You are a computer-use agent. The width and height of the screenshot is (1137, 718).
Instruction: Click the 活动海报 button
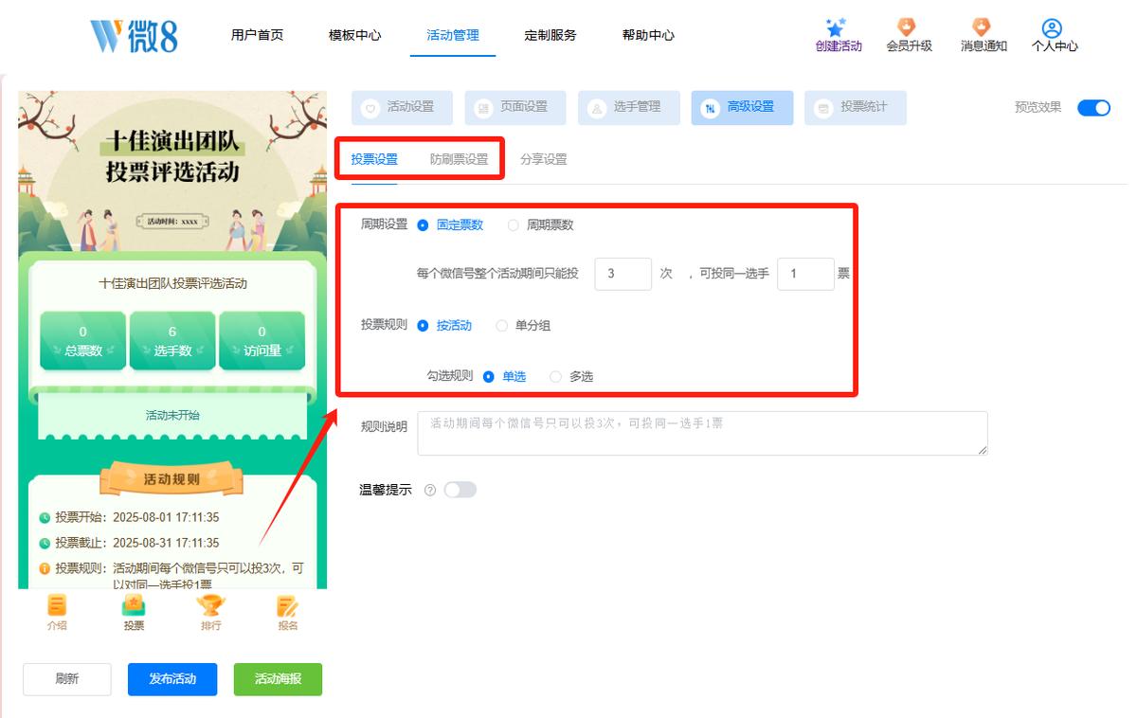pos(278,679)
